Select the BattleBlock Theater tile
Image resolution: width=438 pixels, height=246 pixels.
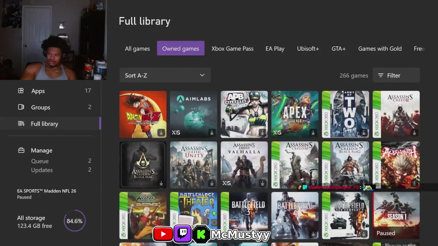point(193,215)
